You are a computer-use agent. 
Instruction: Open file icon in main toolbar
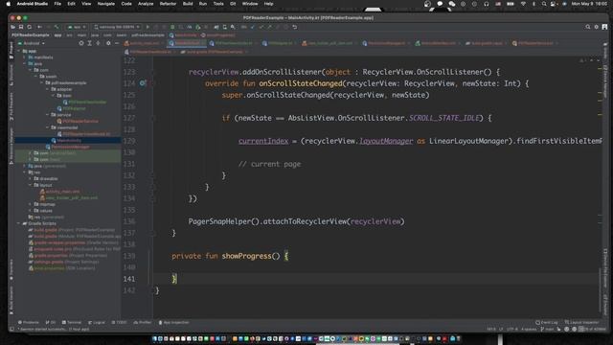(x=12, y=27)
